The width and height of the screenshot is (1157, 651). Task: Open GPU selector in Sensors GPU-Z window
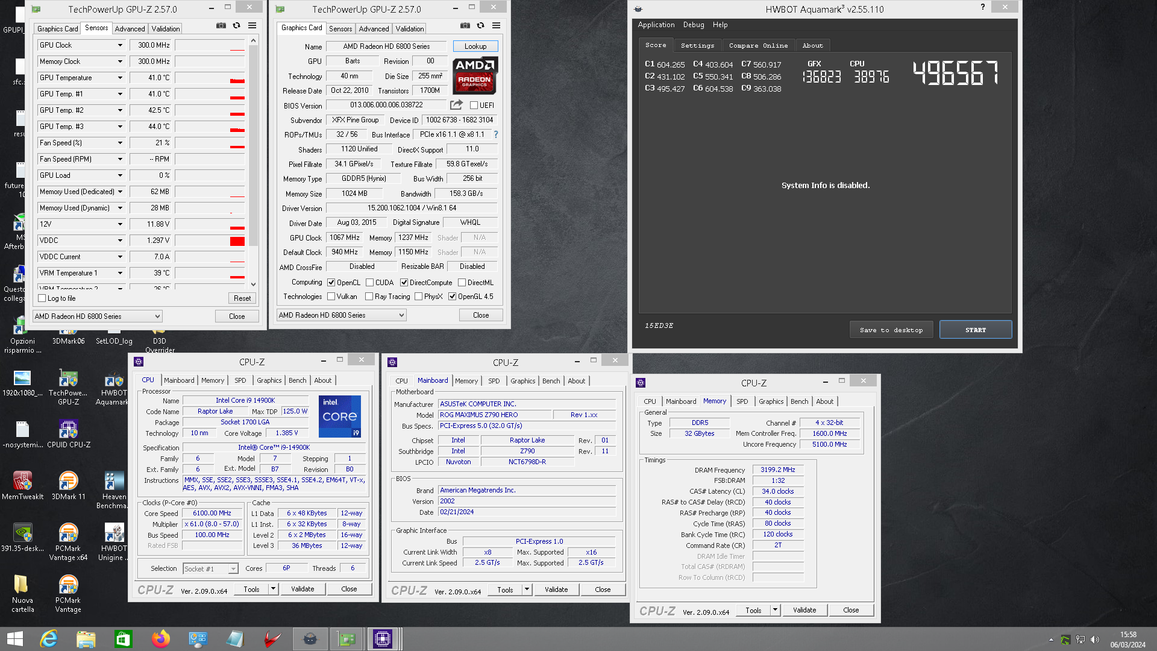click(x=98, y=316)
